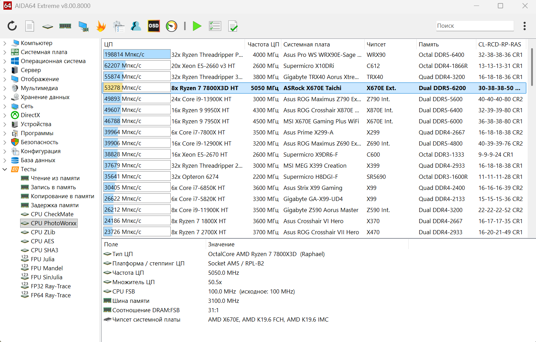Open the gauge SensorPanel icon
The image size is (536, 342).
tap(172, 26)
